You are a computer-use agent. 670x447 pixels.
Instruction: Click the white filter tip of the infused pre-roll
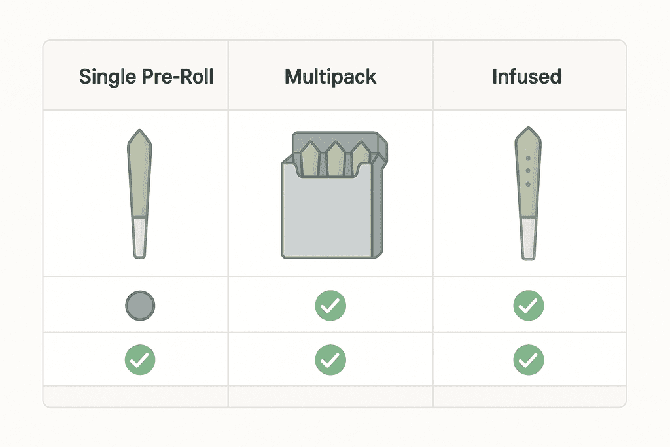pyautogui.click(x=527, y=239)
